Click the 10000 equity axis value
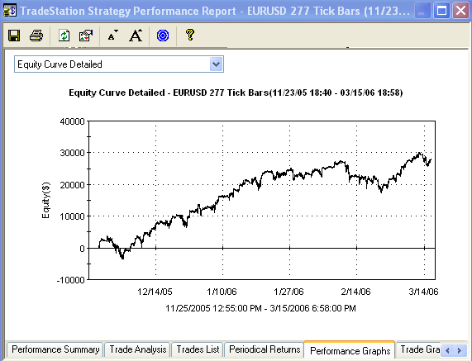This screenshot has width=472, height=361. 72,216
